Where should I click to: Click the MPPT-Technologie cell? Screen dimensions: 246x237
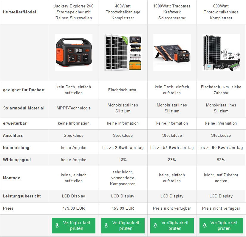point(74,108)
